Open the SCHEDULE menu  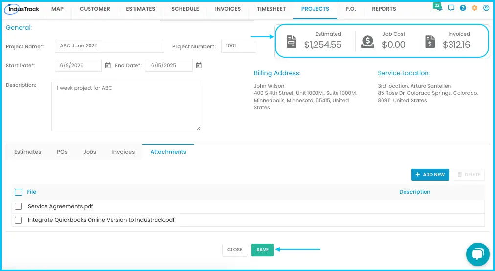tap(185, 9)
